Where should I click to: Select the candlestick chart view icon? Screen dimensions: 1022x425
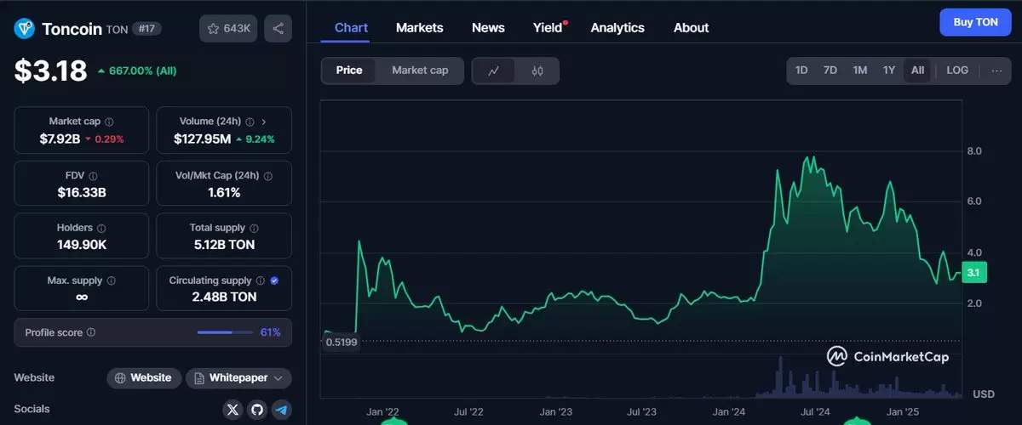pos(537,71)
